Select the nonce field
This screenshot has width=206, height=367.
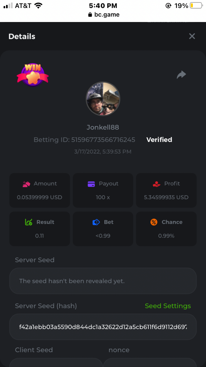pyautogui.click(x=150, y=362)
